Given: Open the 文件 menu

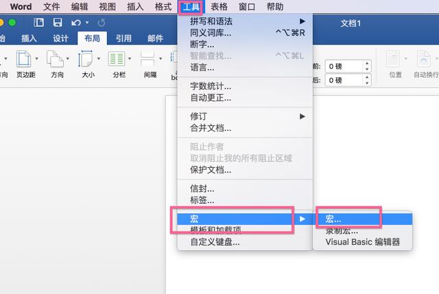Looking at the screenshot, I should coord(51,7).
